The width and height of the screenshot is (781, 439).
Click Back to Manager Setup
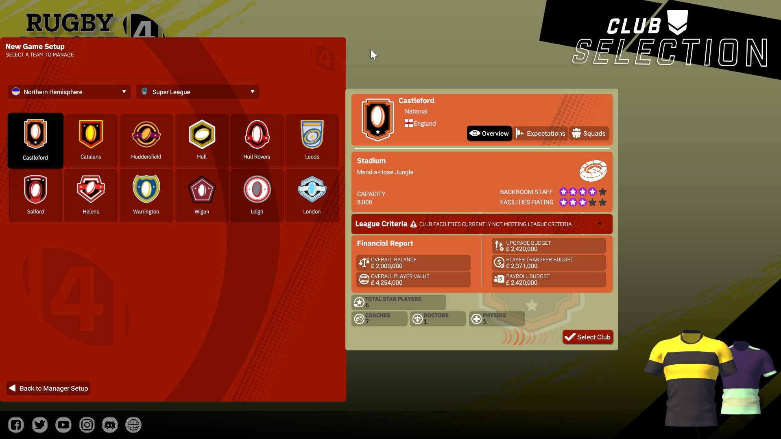[x=48, y=388]
